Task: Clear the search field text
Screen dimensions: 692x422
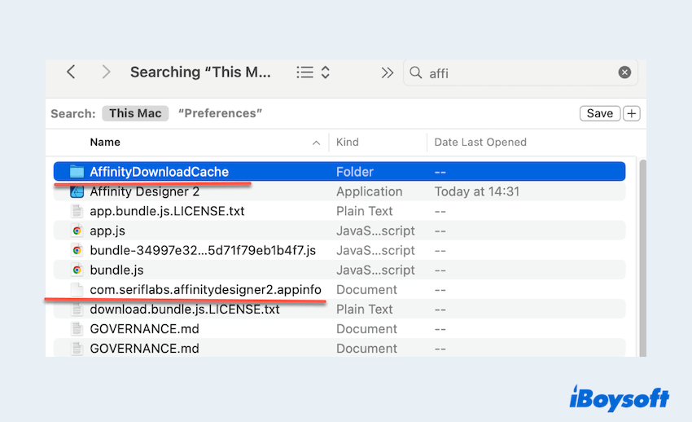Action: [624, 73]
